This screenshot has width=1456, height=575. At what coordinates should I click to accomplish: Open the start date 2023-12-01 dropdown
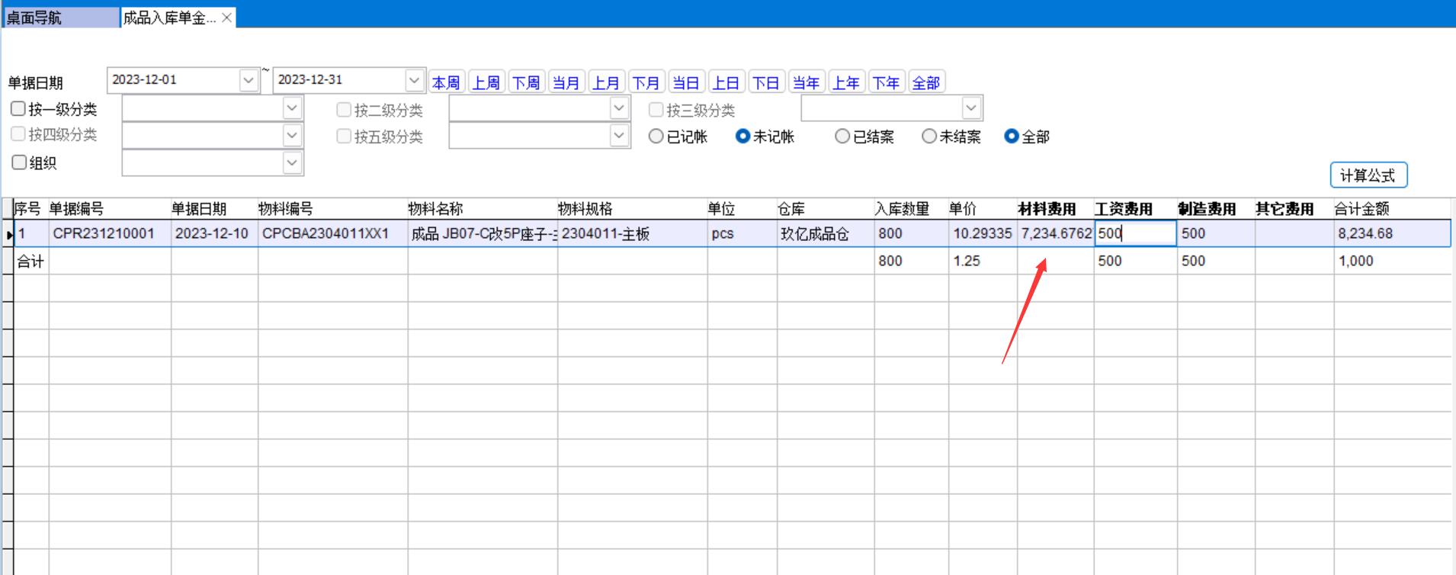[x=248, y=80]
